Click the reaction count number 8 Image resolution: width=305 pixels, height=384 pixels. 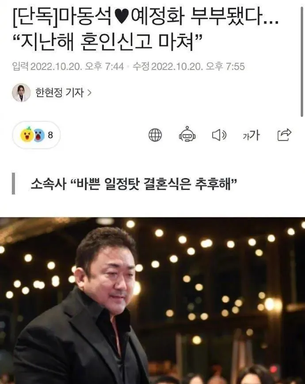click(50, 135)
